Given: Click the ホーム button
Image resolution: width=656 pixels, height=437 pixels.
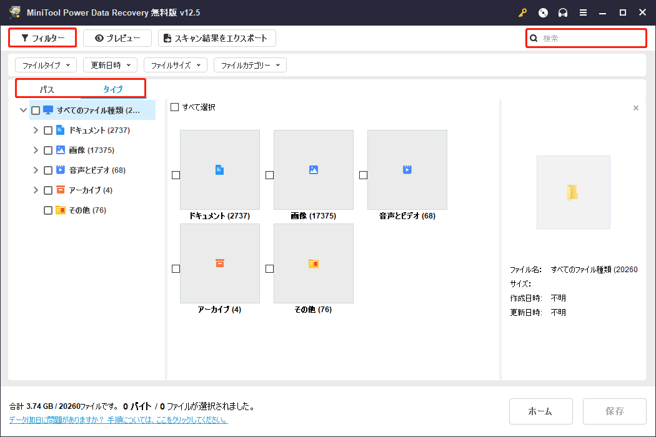Looking at the screenshot, I should point(540,411).
